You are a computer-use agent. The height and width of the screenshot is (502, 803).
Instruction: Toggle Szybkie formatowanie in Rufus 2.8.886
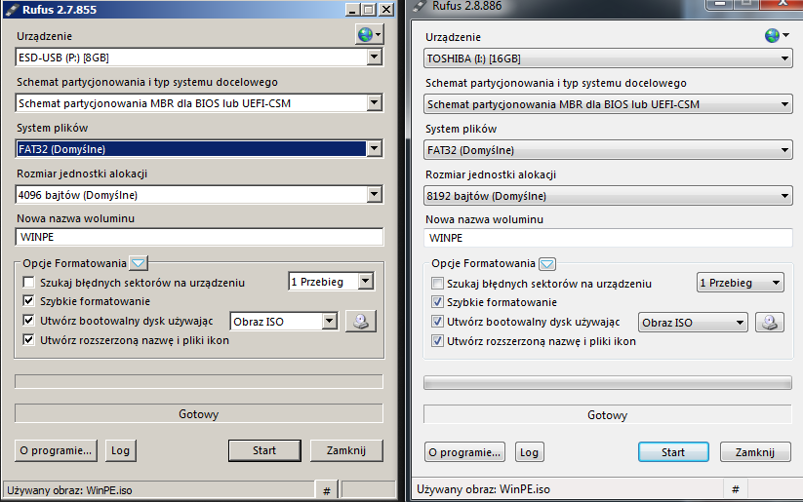(437, 302)
